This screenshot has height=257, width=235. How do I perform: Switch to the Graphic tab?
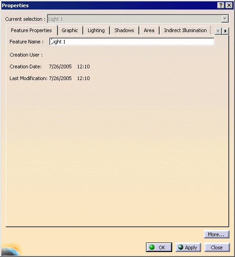(x=70, y=30)
